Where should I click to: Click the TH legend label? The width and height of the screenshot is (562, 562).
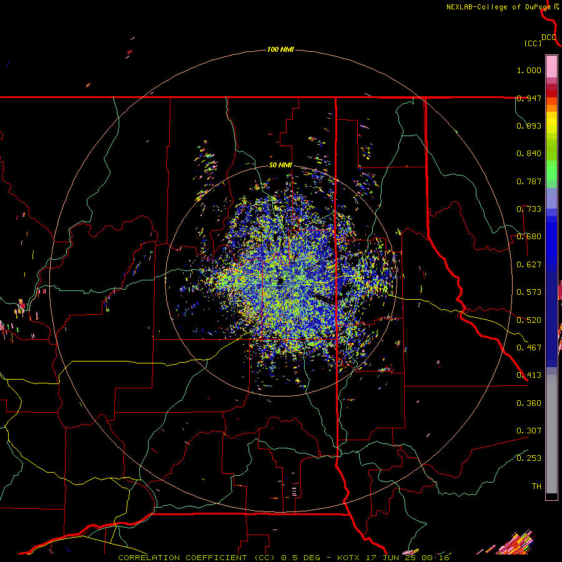coord(536,486)
